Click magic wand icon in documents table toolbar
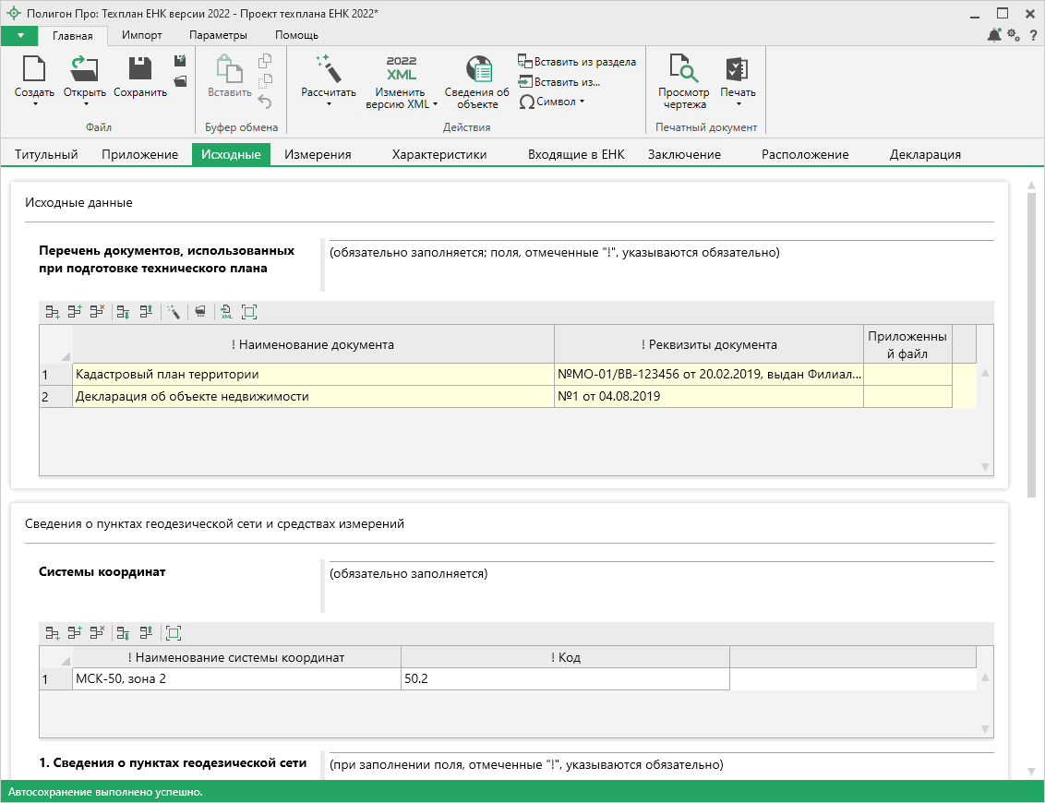The height and width of the screenshot is (803, 1045). [x=173, y=312]
